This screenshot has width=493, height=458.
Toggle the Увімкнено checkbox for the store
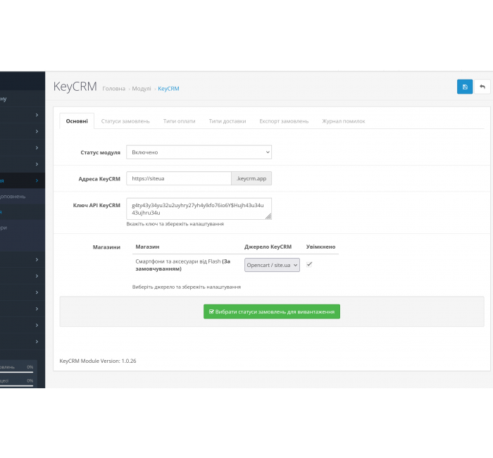[309, 264]
